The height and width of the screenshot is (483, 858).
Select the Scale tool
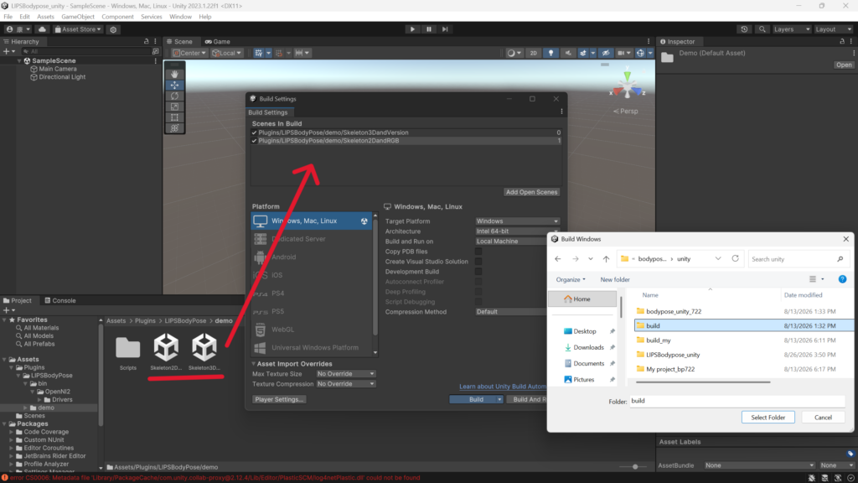click(174, 106)
